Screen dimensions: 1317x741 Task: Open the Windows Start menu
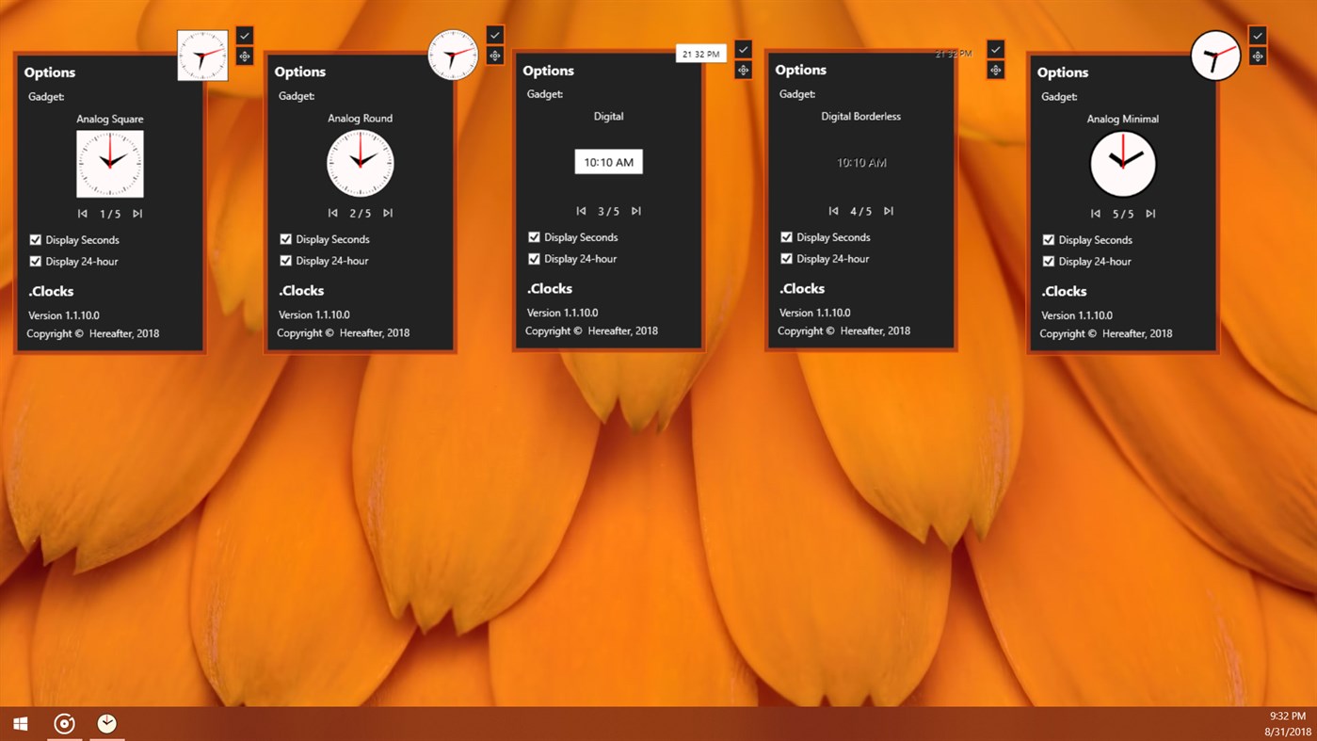pos(19,723)
